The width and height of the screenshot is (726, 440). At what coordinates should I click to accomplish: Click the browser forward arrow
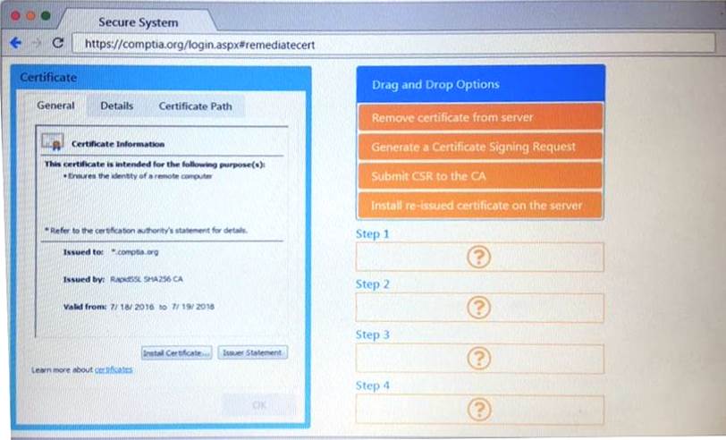pyautogui.click(x=37, y=43)
